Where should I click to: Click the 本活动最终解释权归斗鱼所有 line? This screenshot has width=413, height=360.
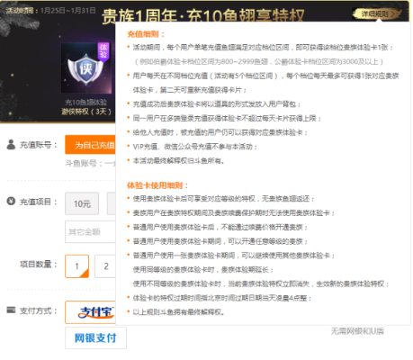179,161
